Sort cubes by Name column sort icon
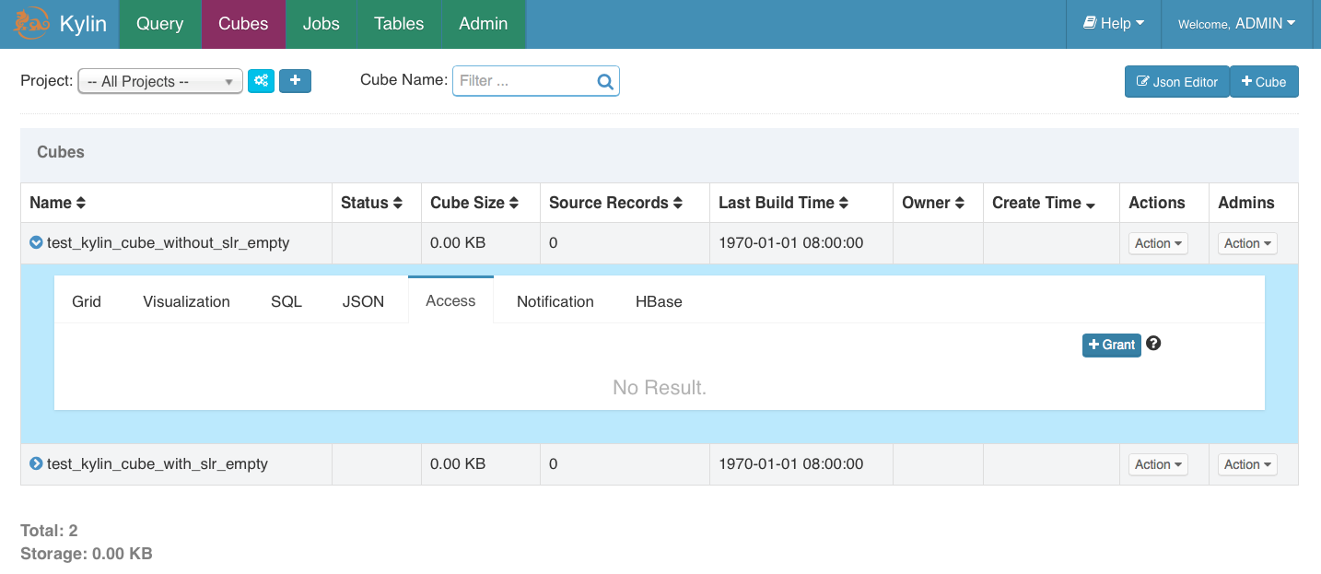Viewport: 1321px width, 574px height. [x=81, y=203]
